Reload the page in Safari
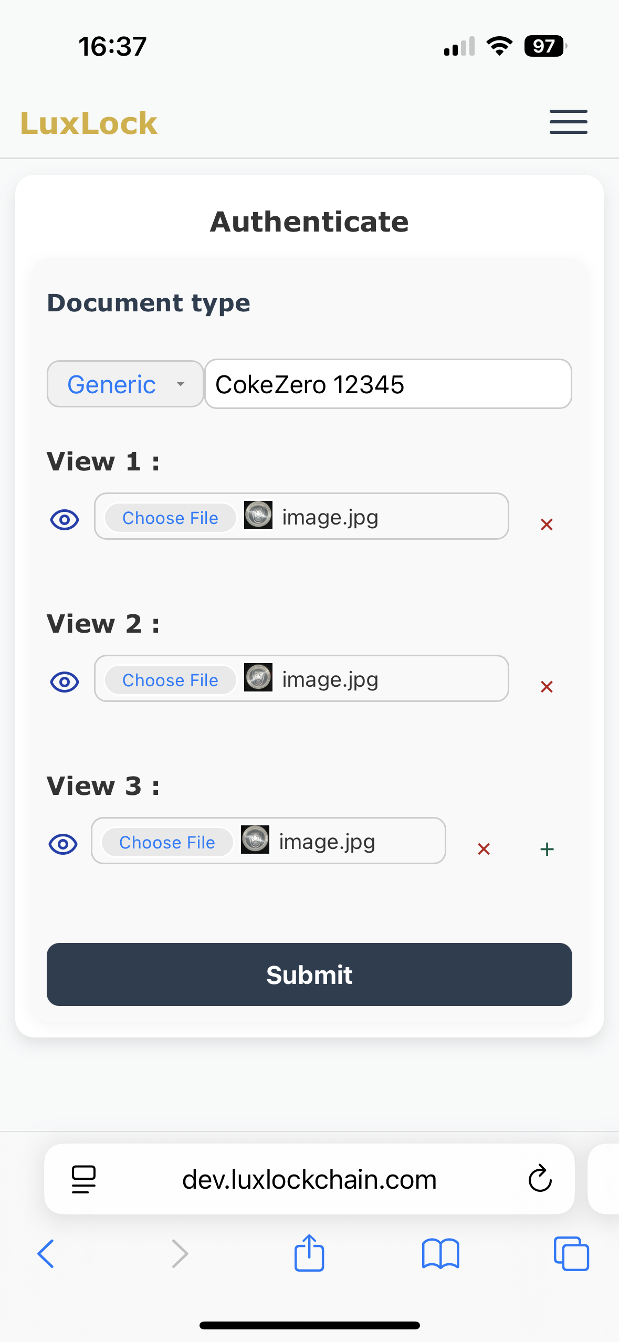Image resolution: width=619 pixels, height=1342 pixels. 540,1179
